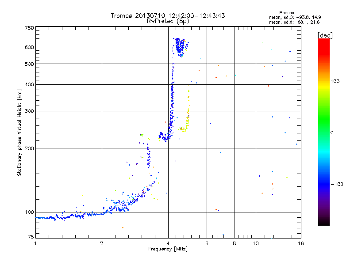This screenshot has height=265, width=354.
Task: Click the '[deg]' colorbar unit label
Action: point(325,35)
